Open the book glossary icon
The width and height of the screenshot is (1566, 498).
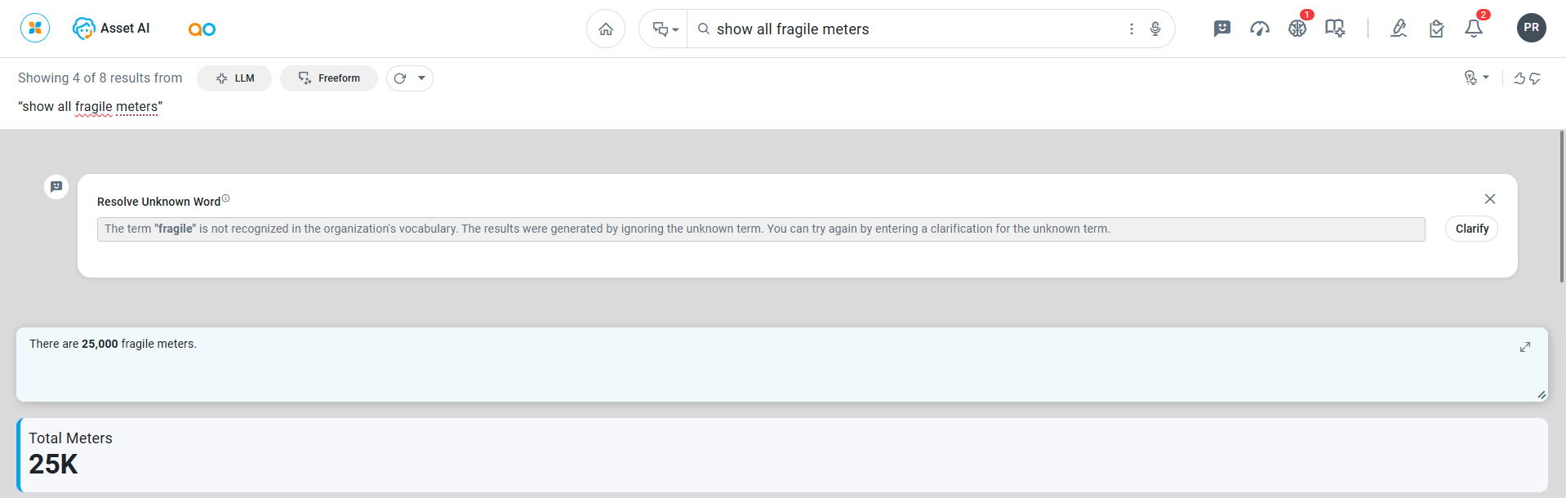[1335, 29]
